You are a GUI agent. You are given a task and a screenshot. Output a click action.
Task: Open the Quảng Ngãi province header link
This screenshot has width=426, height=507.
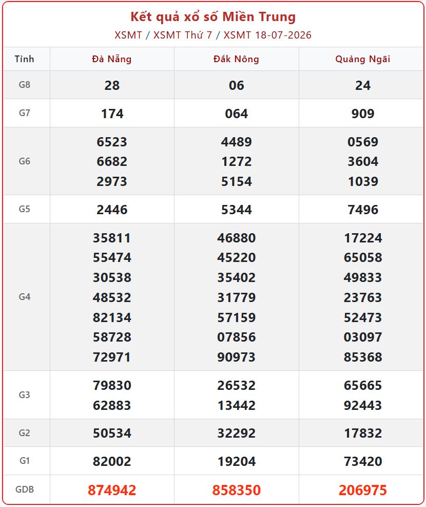pyautogui.click(x=363, y=59)
